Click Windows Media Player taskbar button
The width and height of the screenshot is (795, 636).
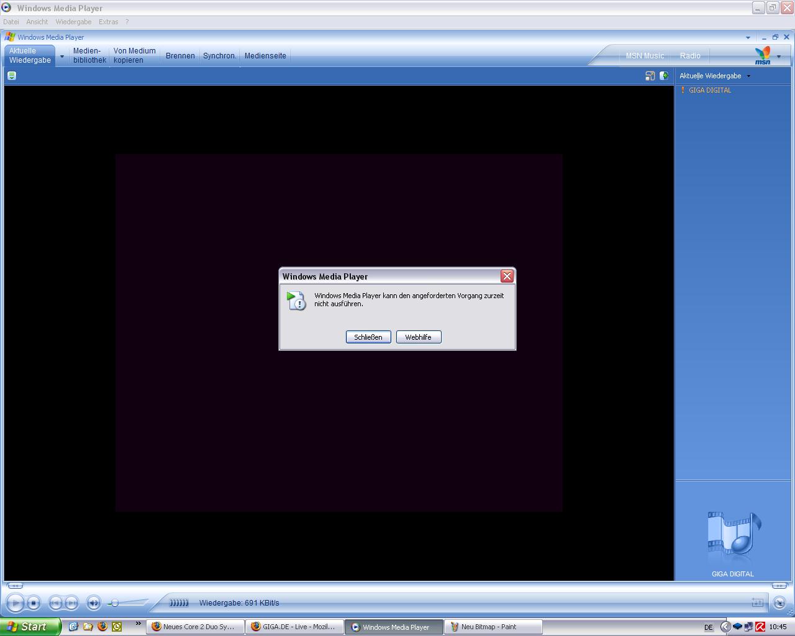pyautogui.click(x=394, y=627)
